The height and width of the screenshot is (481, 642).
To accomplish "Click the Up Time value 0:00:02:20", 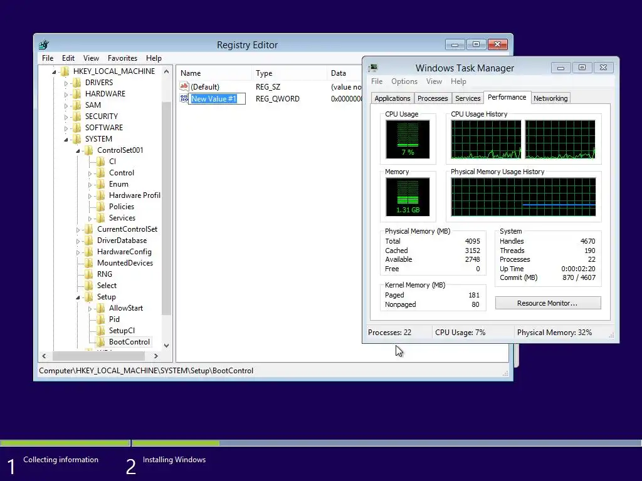I will click(x=578, y=269).
